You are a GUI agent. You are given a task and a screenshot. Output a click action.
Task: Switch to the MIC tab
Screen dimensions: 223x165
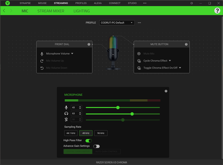coord(25,11)
